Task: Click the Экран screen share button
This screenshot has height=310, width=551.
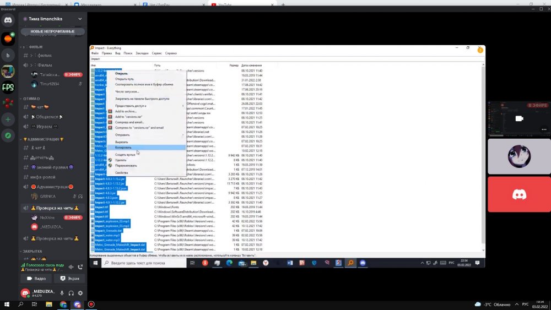Action: point(69,279)
